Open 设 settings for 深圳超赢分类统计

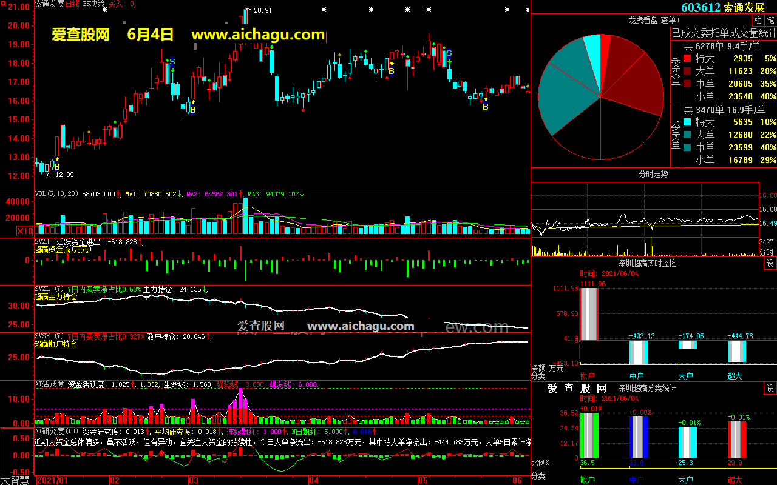click(x=770, y=389)
